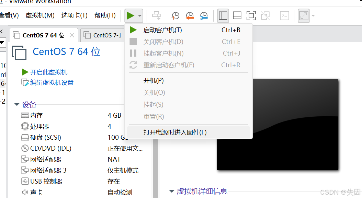Click the 4 GB memory value

[x=114, y=115]
